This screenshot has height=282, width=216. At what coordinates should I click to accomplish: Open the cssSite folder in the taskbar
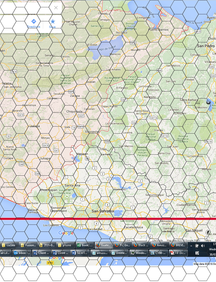click(9, 245)
